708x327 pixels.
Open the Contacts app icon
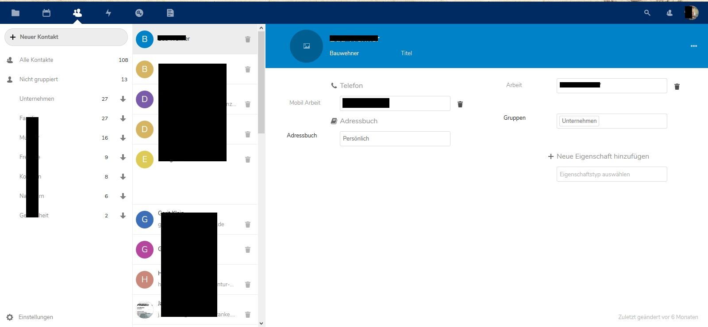(x=77, y=13)
